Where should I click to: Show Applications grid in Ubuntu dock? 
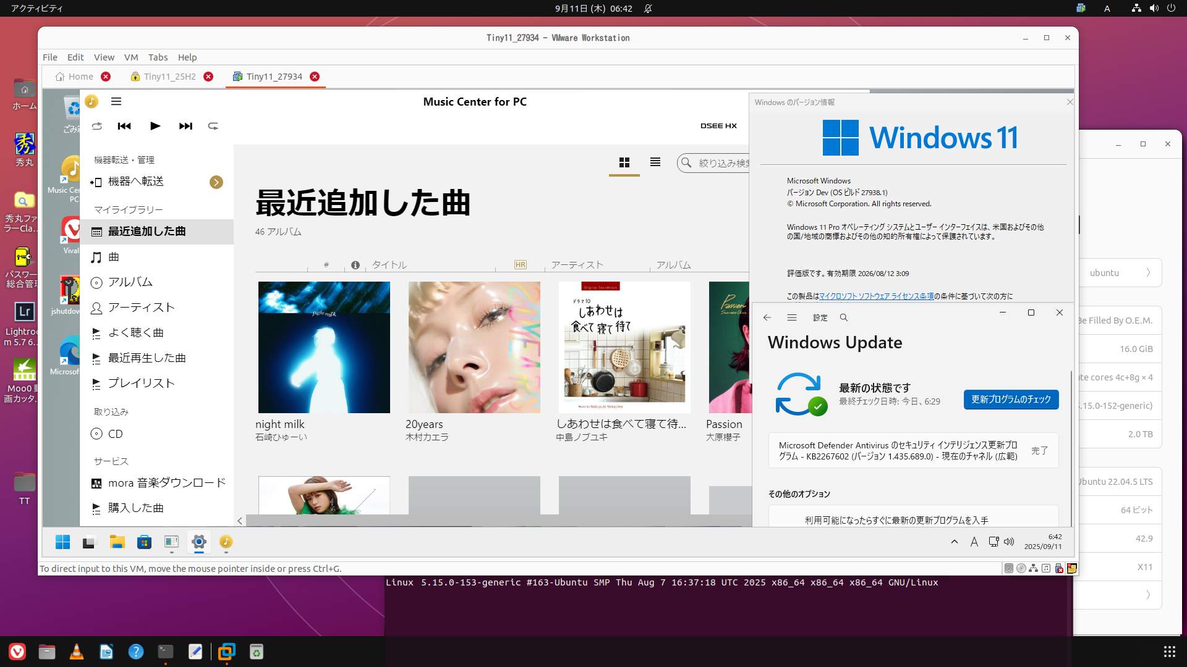tap(1169, 652)
